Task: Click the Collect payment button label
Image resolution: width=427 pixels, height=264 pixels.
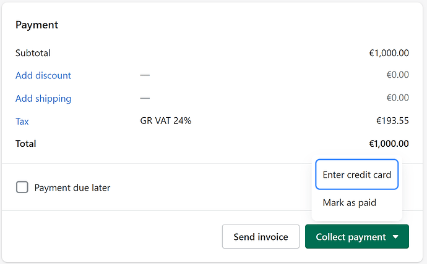Action: click(x=350, y=237)
